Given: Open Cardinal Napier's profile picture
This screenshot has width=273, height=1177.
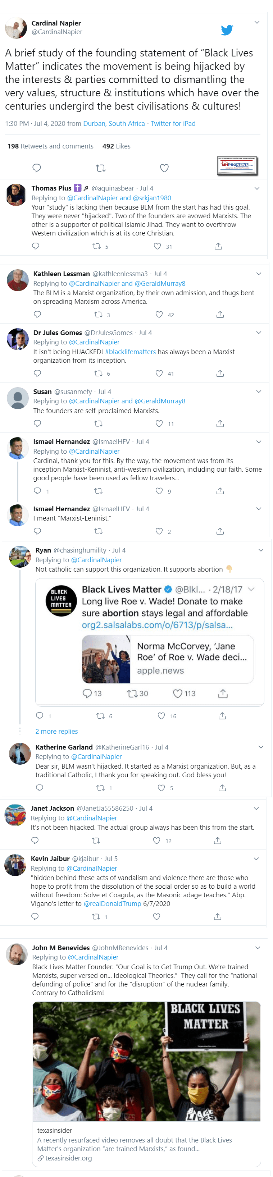Looking at the screenshot, I should 15,28.
